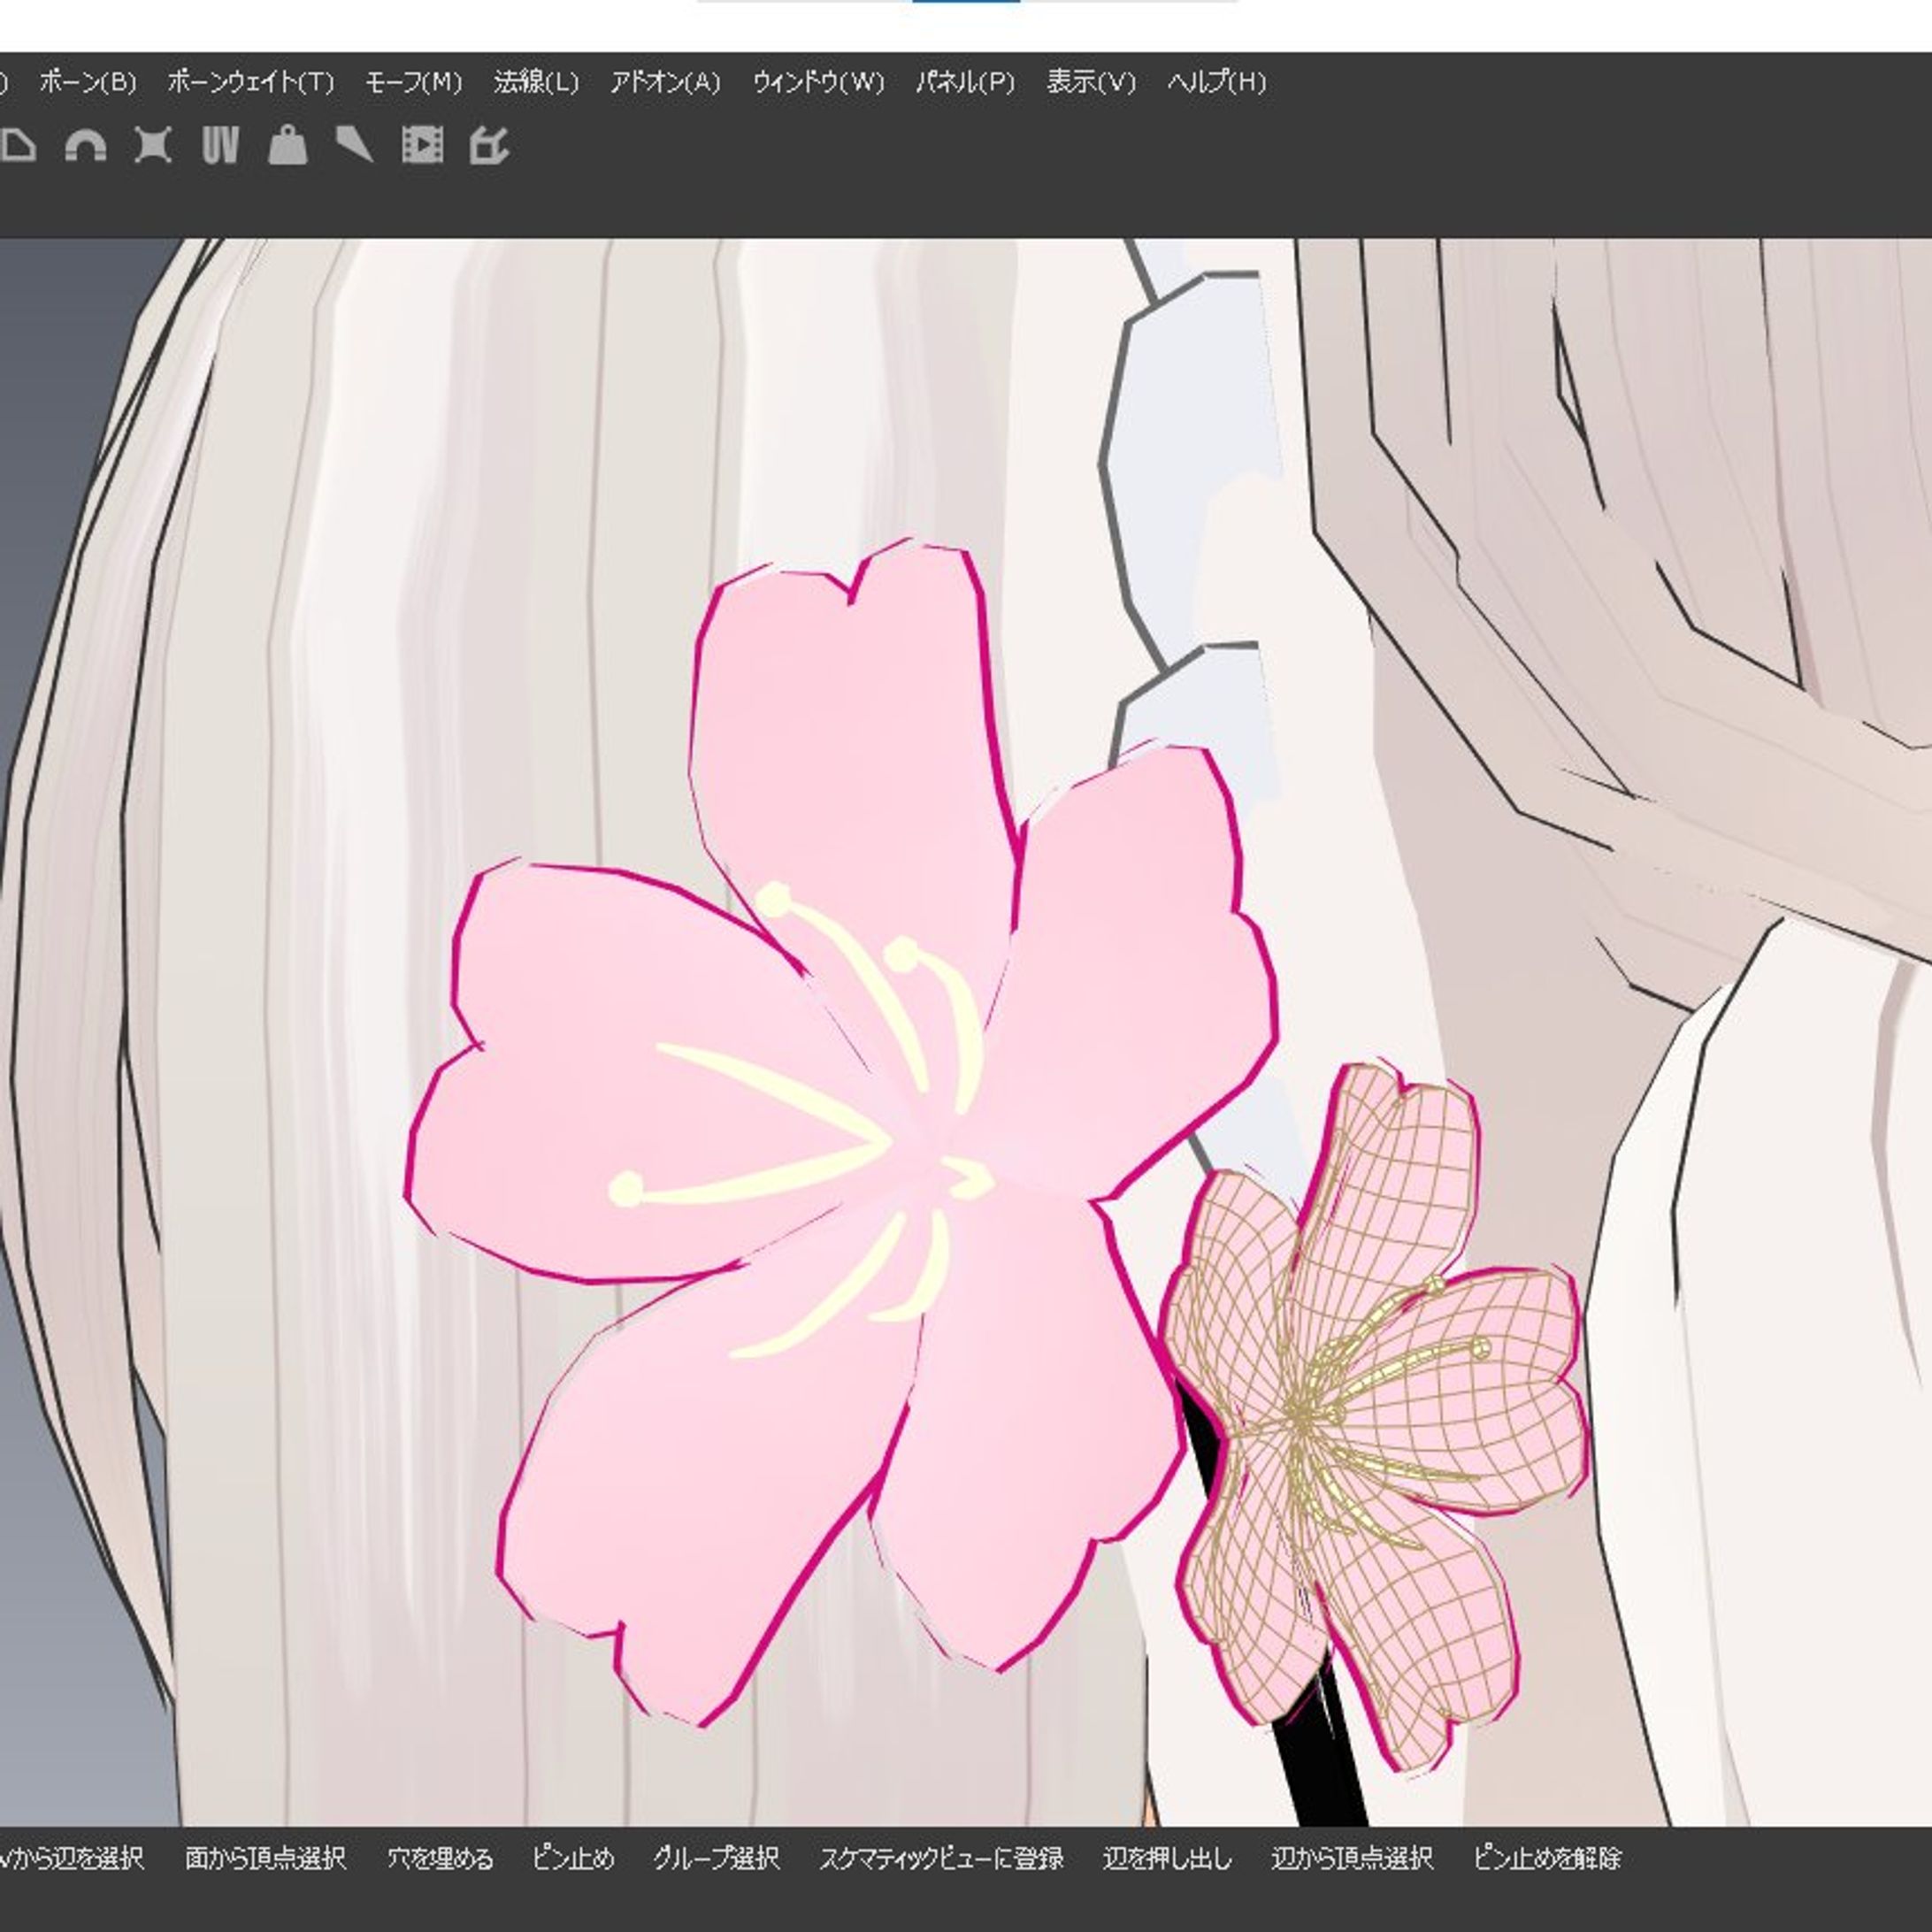Open the 法線(L) menu

coord(536,82)
